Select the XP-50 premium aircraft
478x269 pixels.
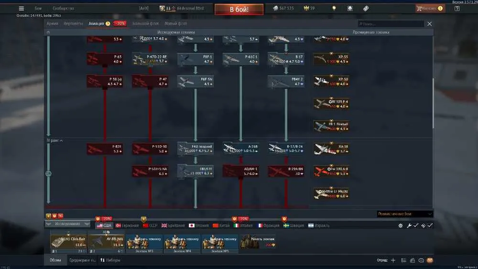[331, 81]
